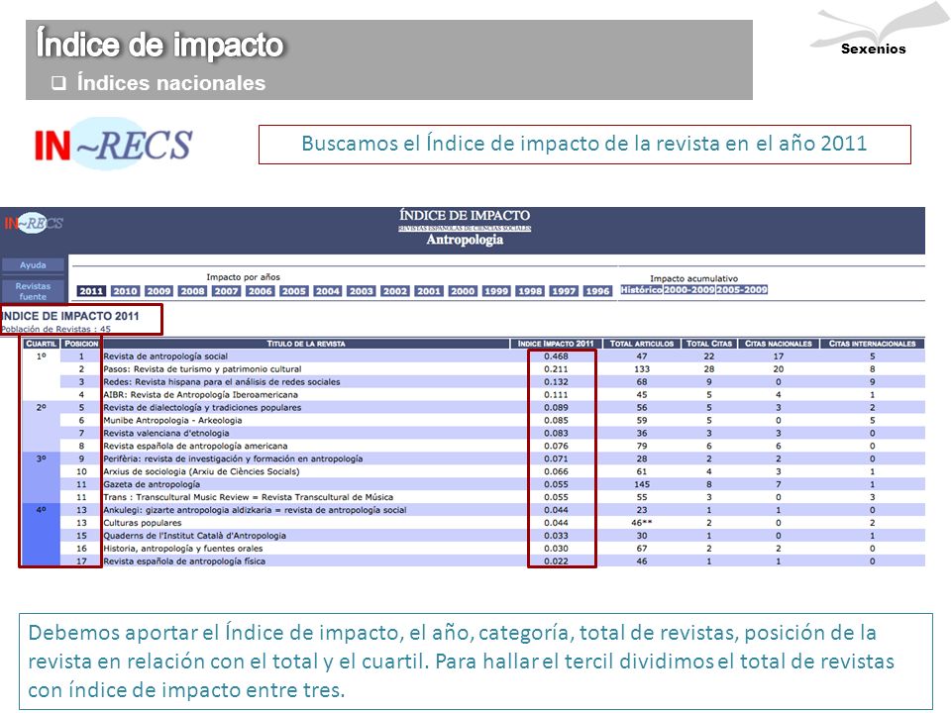Select the 2008 impact year tab
Viewport: 951px width, 713px height.
[x=192, y=291]
